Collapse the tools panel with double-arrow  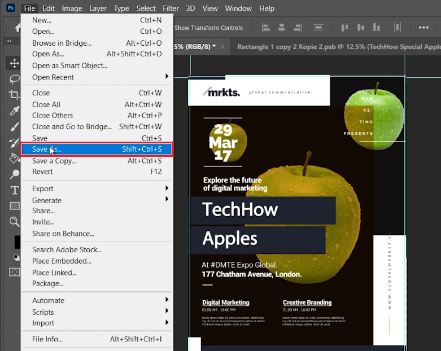pyautogui.click(x=9, y=41)
